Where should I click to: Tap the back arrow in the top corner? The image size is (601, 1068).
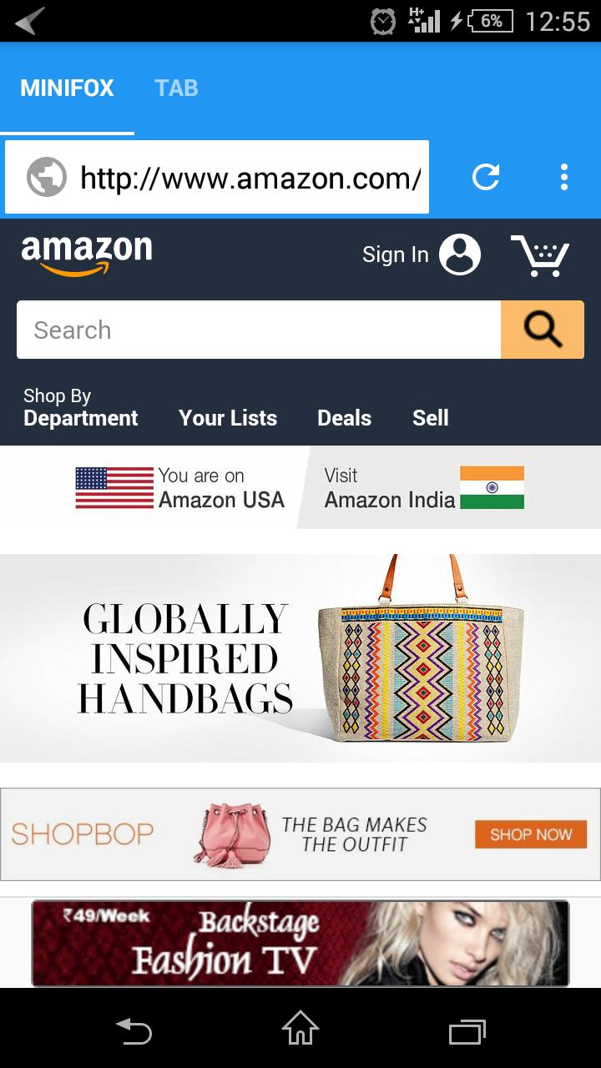click(30, 21)
